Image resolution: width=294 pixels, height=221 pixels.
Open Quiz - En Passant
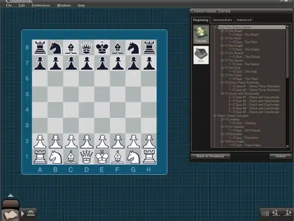[248, 130]
